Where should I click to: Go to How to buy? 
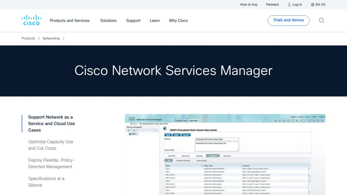coord(249,4)
